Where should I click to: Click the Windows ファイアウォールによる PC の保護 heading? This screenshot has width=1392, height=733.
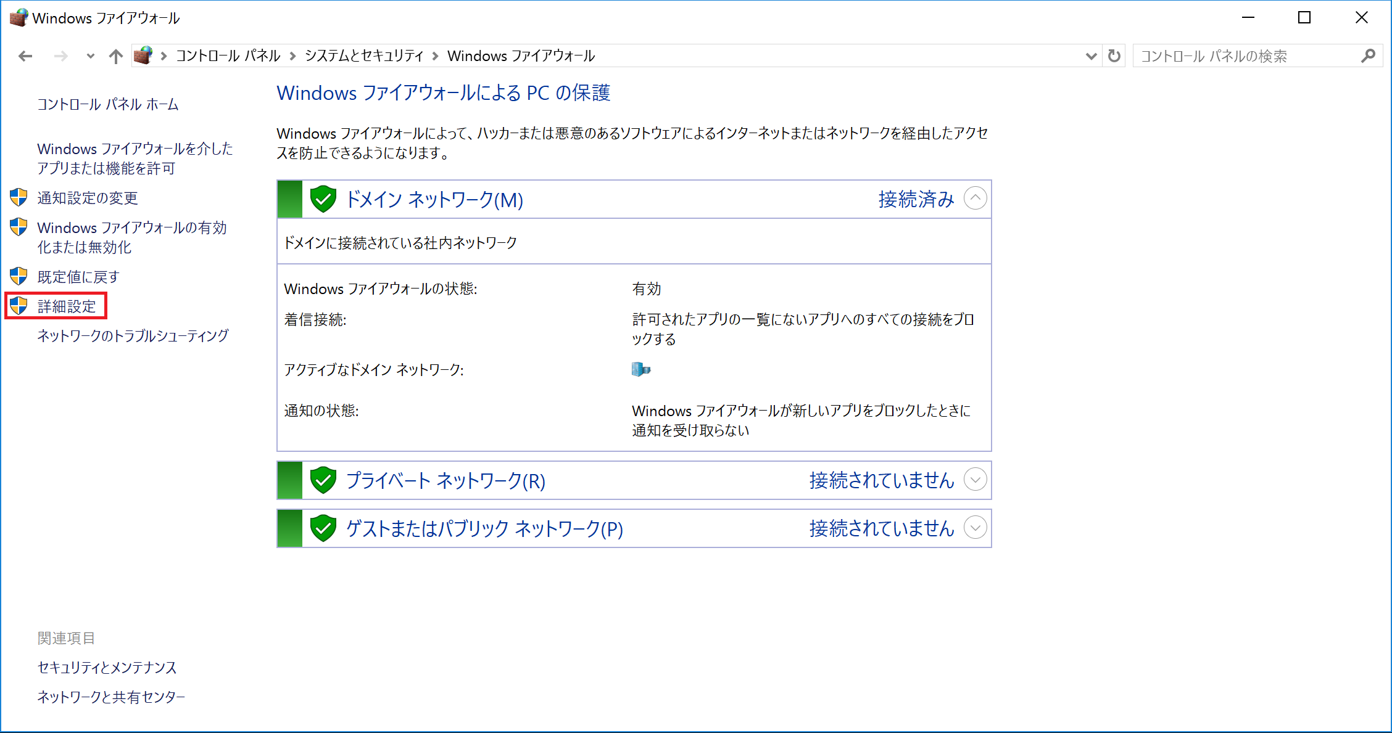point(444,93)
